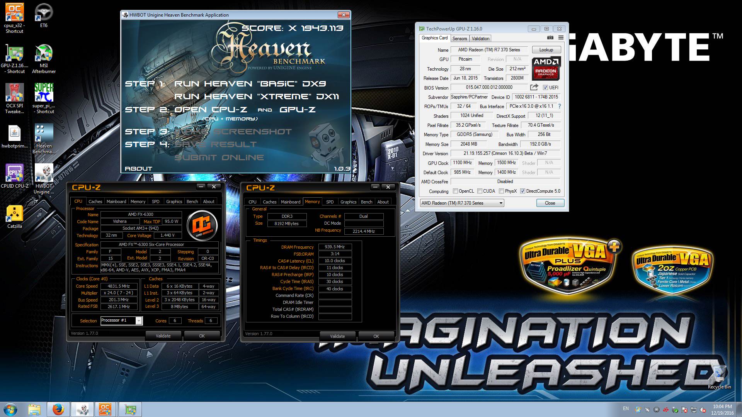The width and height of the screenshot is (742, 417).
Task: Click the Show Desktop strip at taskbar end
Action: pos(739,409)
